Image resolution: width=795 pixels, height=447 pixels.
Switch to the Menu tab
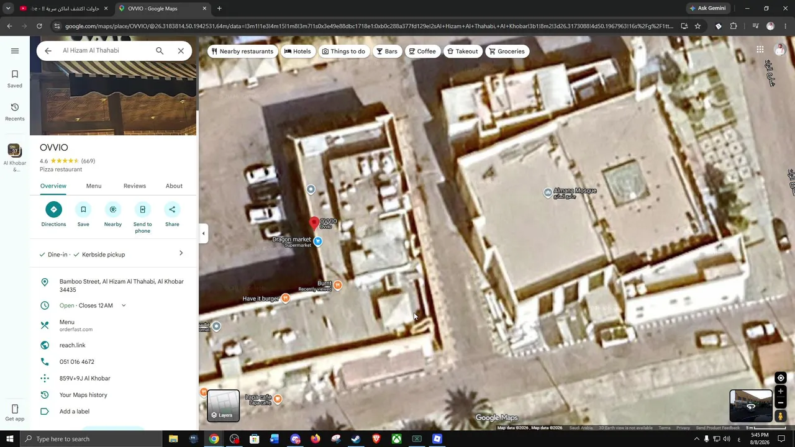[94, 186]
